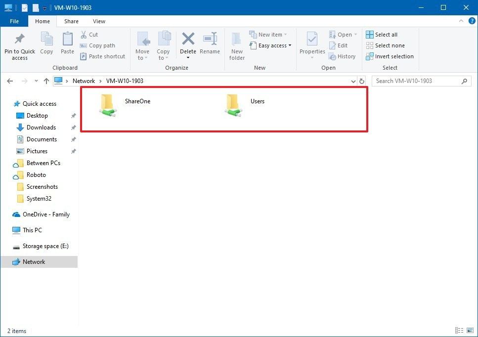This screenshot has width=478, height=337.
Task: Select OneDrive - Family
Action: coord(41,214)
